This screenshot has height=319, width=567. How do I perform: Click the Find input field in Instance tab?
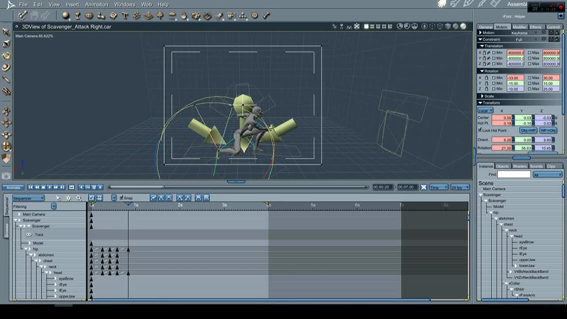514,175
